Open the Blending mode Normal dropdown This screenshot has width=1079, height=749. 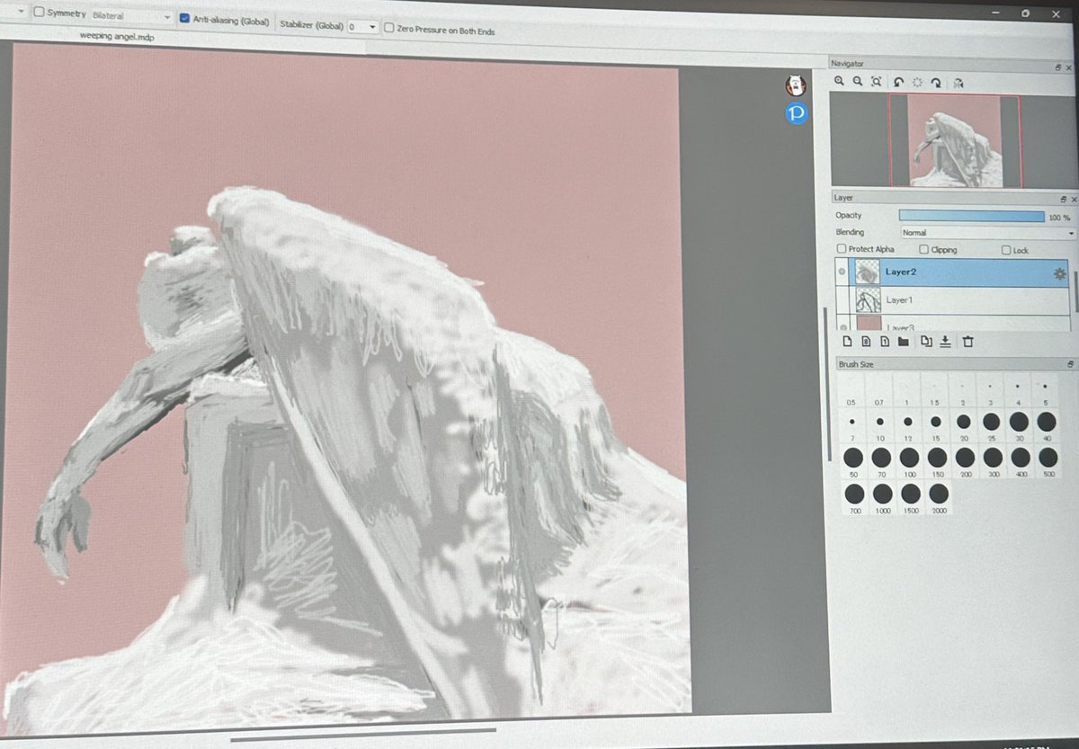pos(989,233)
